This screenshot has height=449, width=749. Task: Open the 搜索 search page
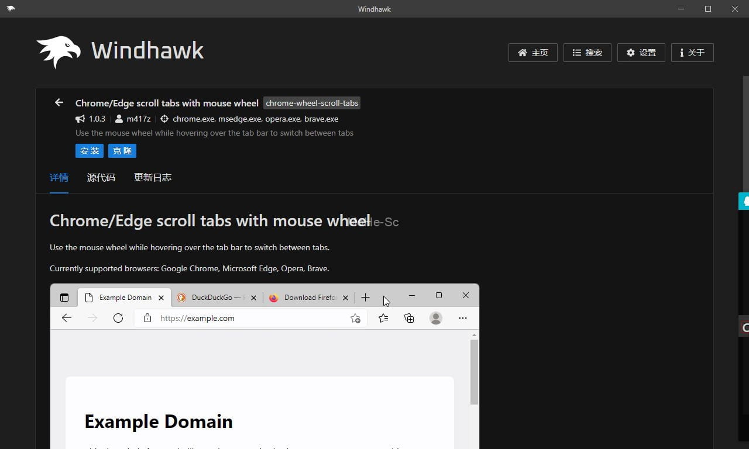(x=587, y=53)
